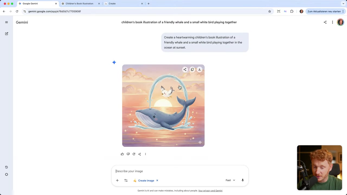347x195 pixels.
Task: Copy the generated whale image
Action: pos(192,70)
